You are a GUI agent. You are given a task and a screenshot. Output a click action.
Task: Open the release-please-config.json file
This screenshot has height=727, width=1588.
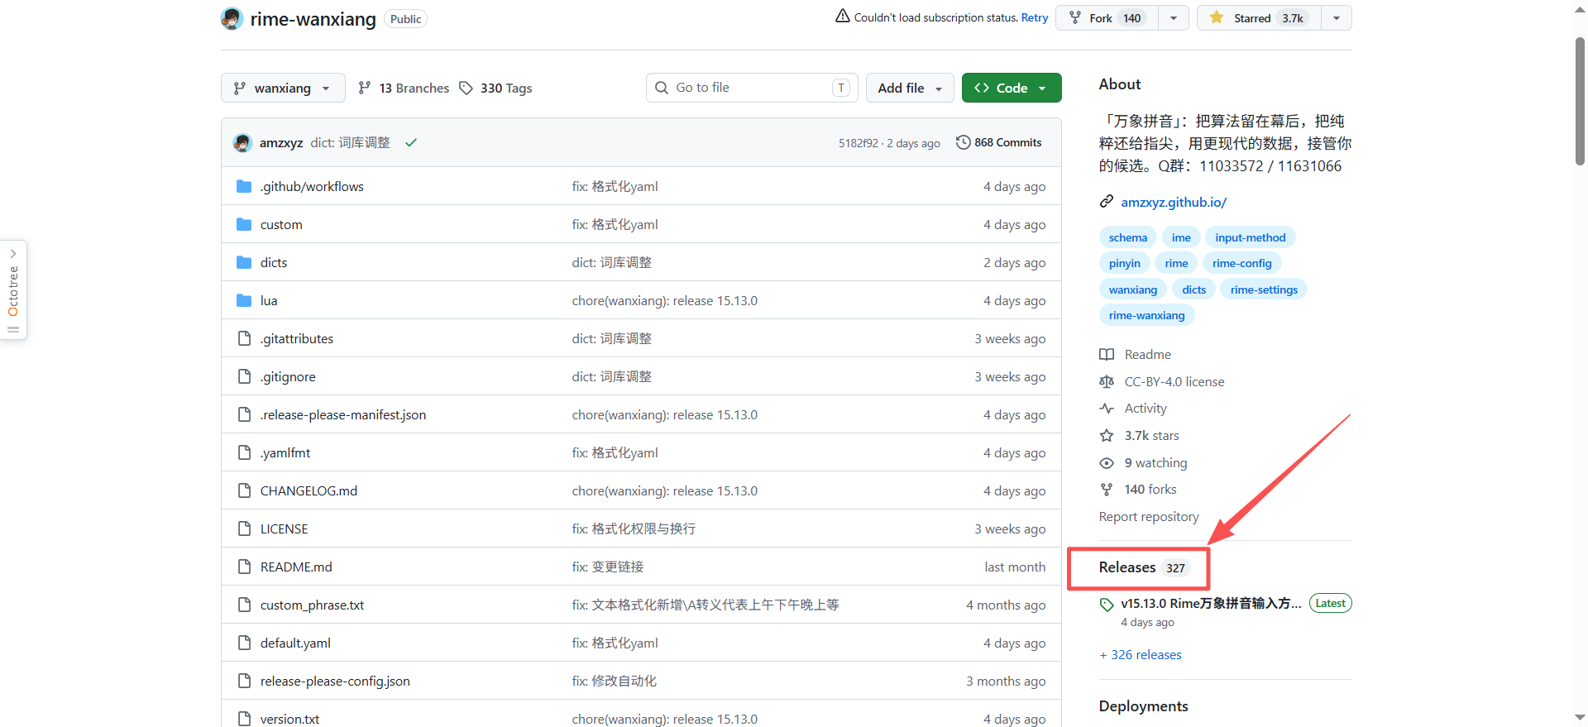(335, 681)
